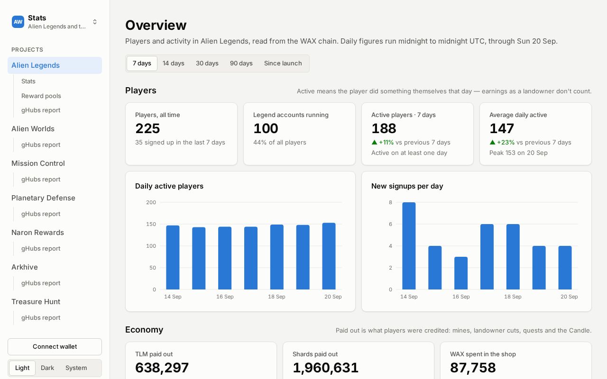
Task: Switch to the Dark theme
Action: [47, 368]
